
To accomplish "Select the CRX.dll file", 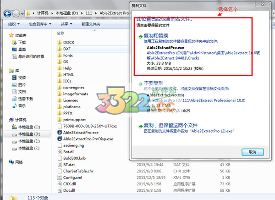I will tap(70, 184).
